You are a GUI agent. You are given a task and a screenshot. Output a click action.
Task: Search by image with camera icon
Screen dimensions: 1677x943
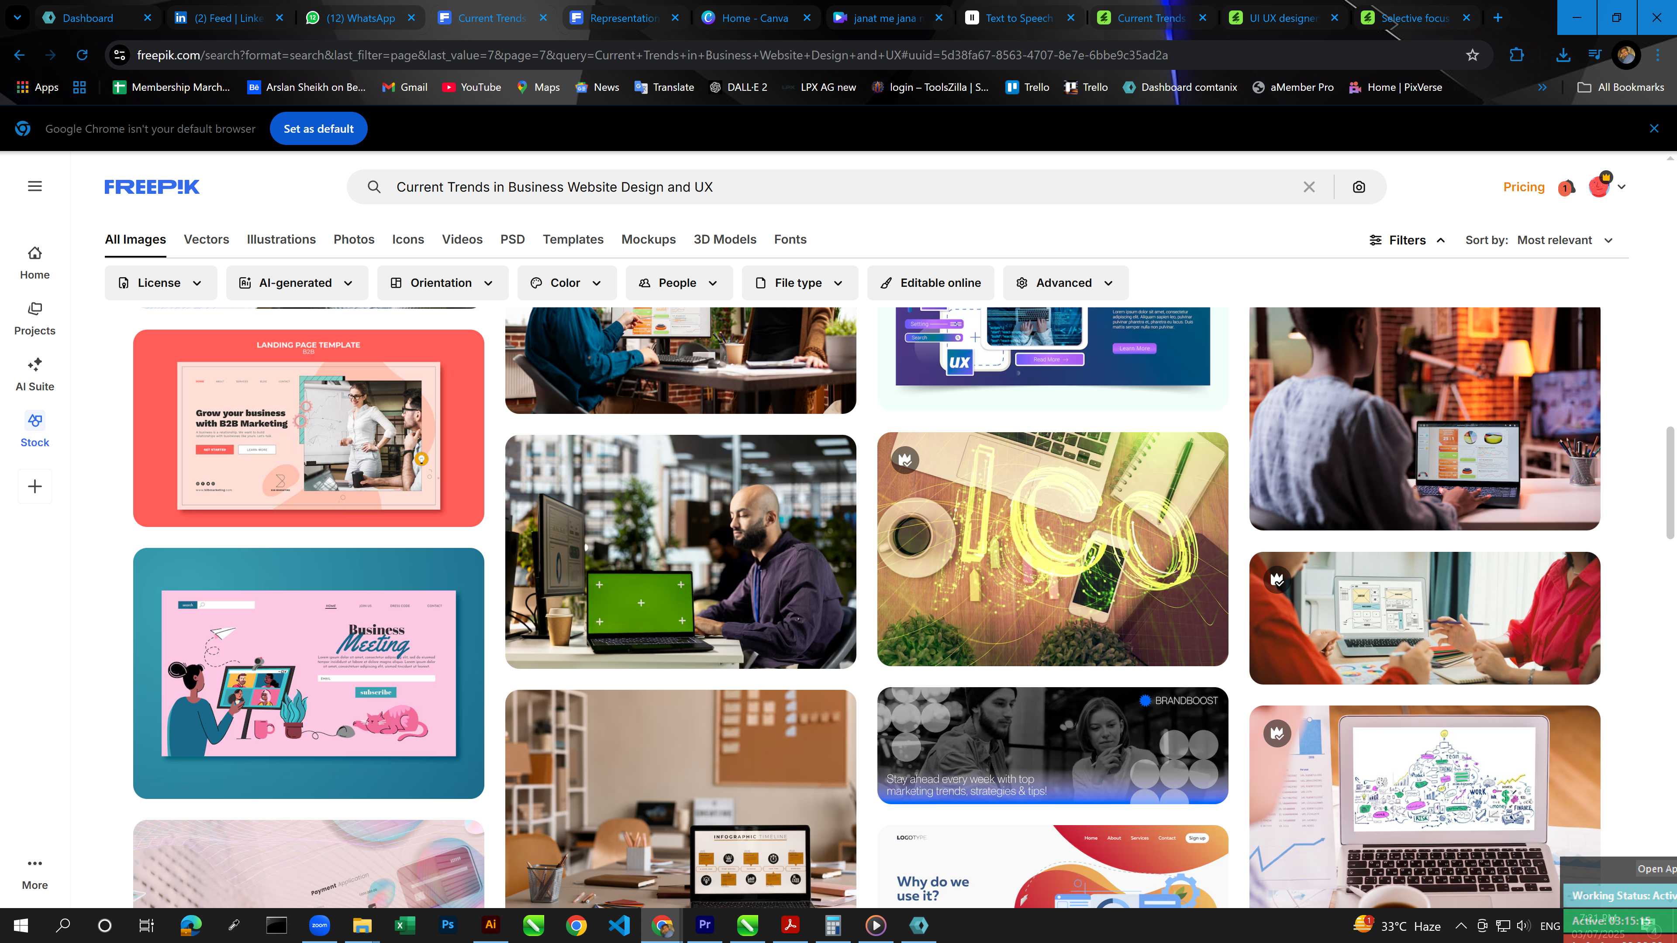tap(1359, 187)
